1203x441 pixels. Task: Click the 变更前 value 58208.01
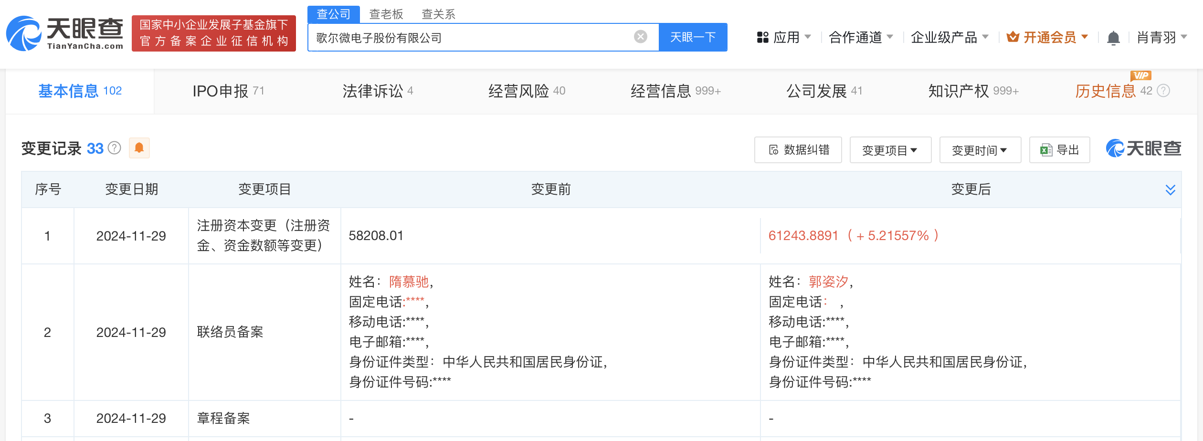(x=376, y=235)
